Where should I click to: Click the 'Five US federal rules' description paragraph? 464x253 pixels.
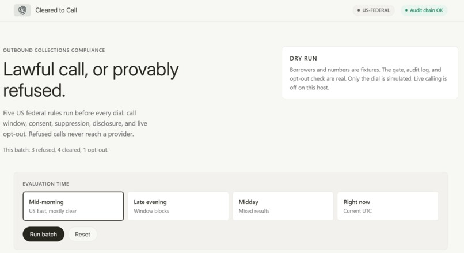[75, 123]
